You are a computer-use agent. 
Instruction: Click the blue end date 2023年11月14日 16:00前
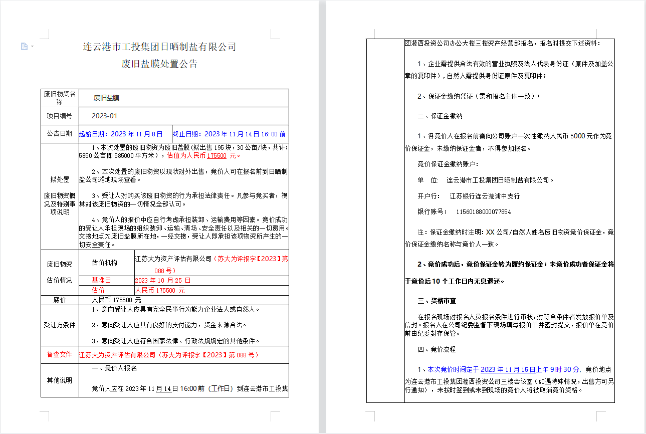tap(229, 134)
